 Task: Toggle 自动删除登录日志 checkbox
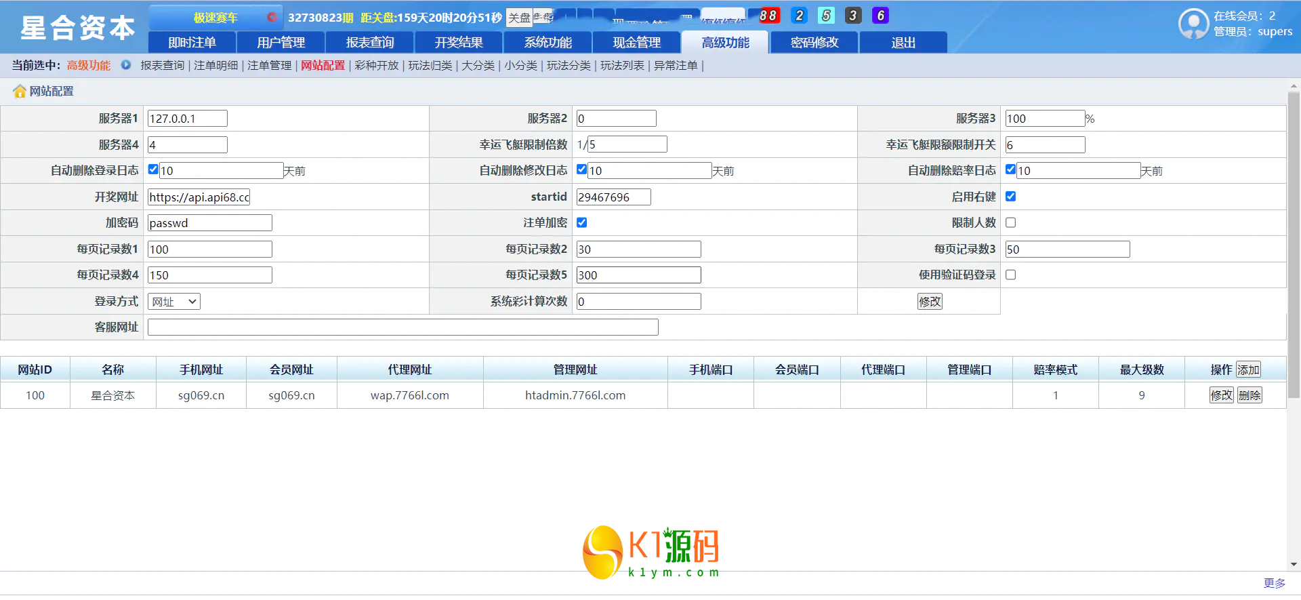pyautogui.click(x=153, y=169)
